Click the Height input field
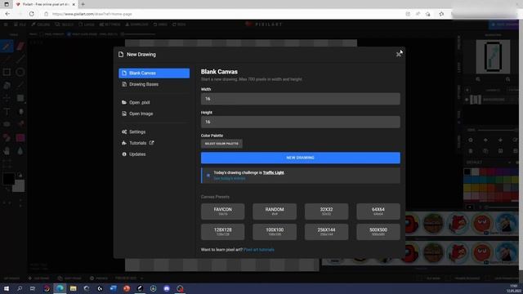523x294 pixels. pos(300,122)
